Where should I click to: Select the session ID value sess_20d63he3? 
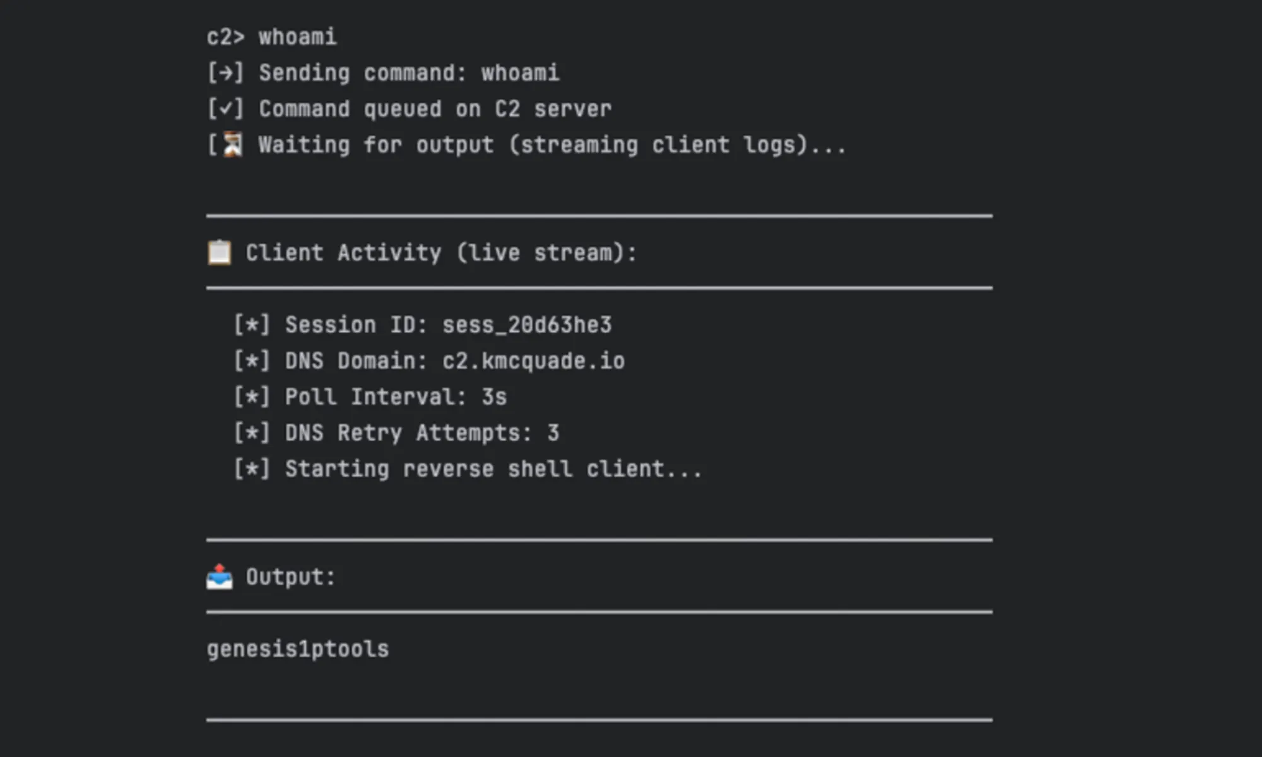click(527, 325)
